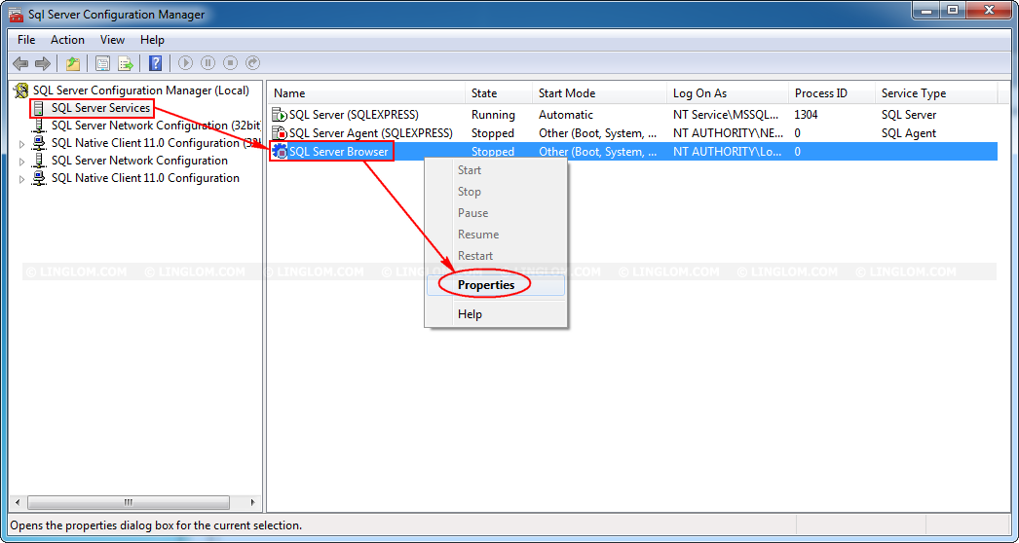Expand the SQL Server Network Configuration node

(21, 162)
